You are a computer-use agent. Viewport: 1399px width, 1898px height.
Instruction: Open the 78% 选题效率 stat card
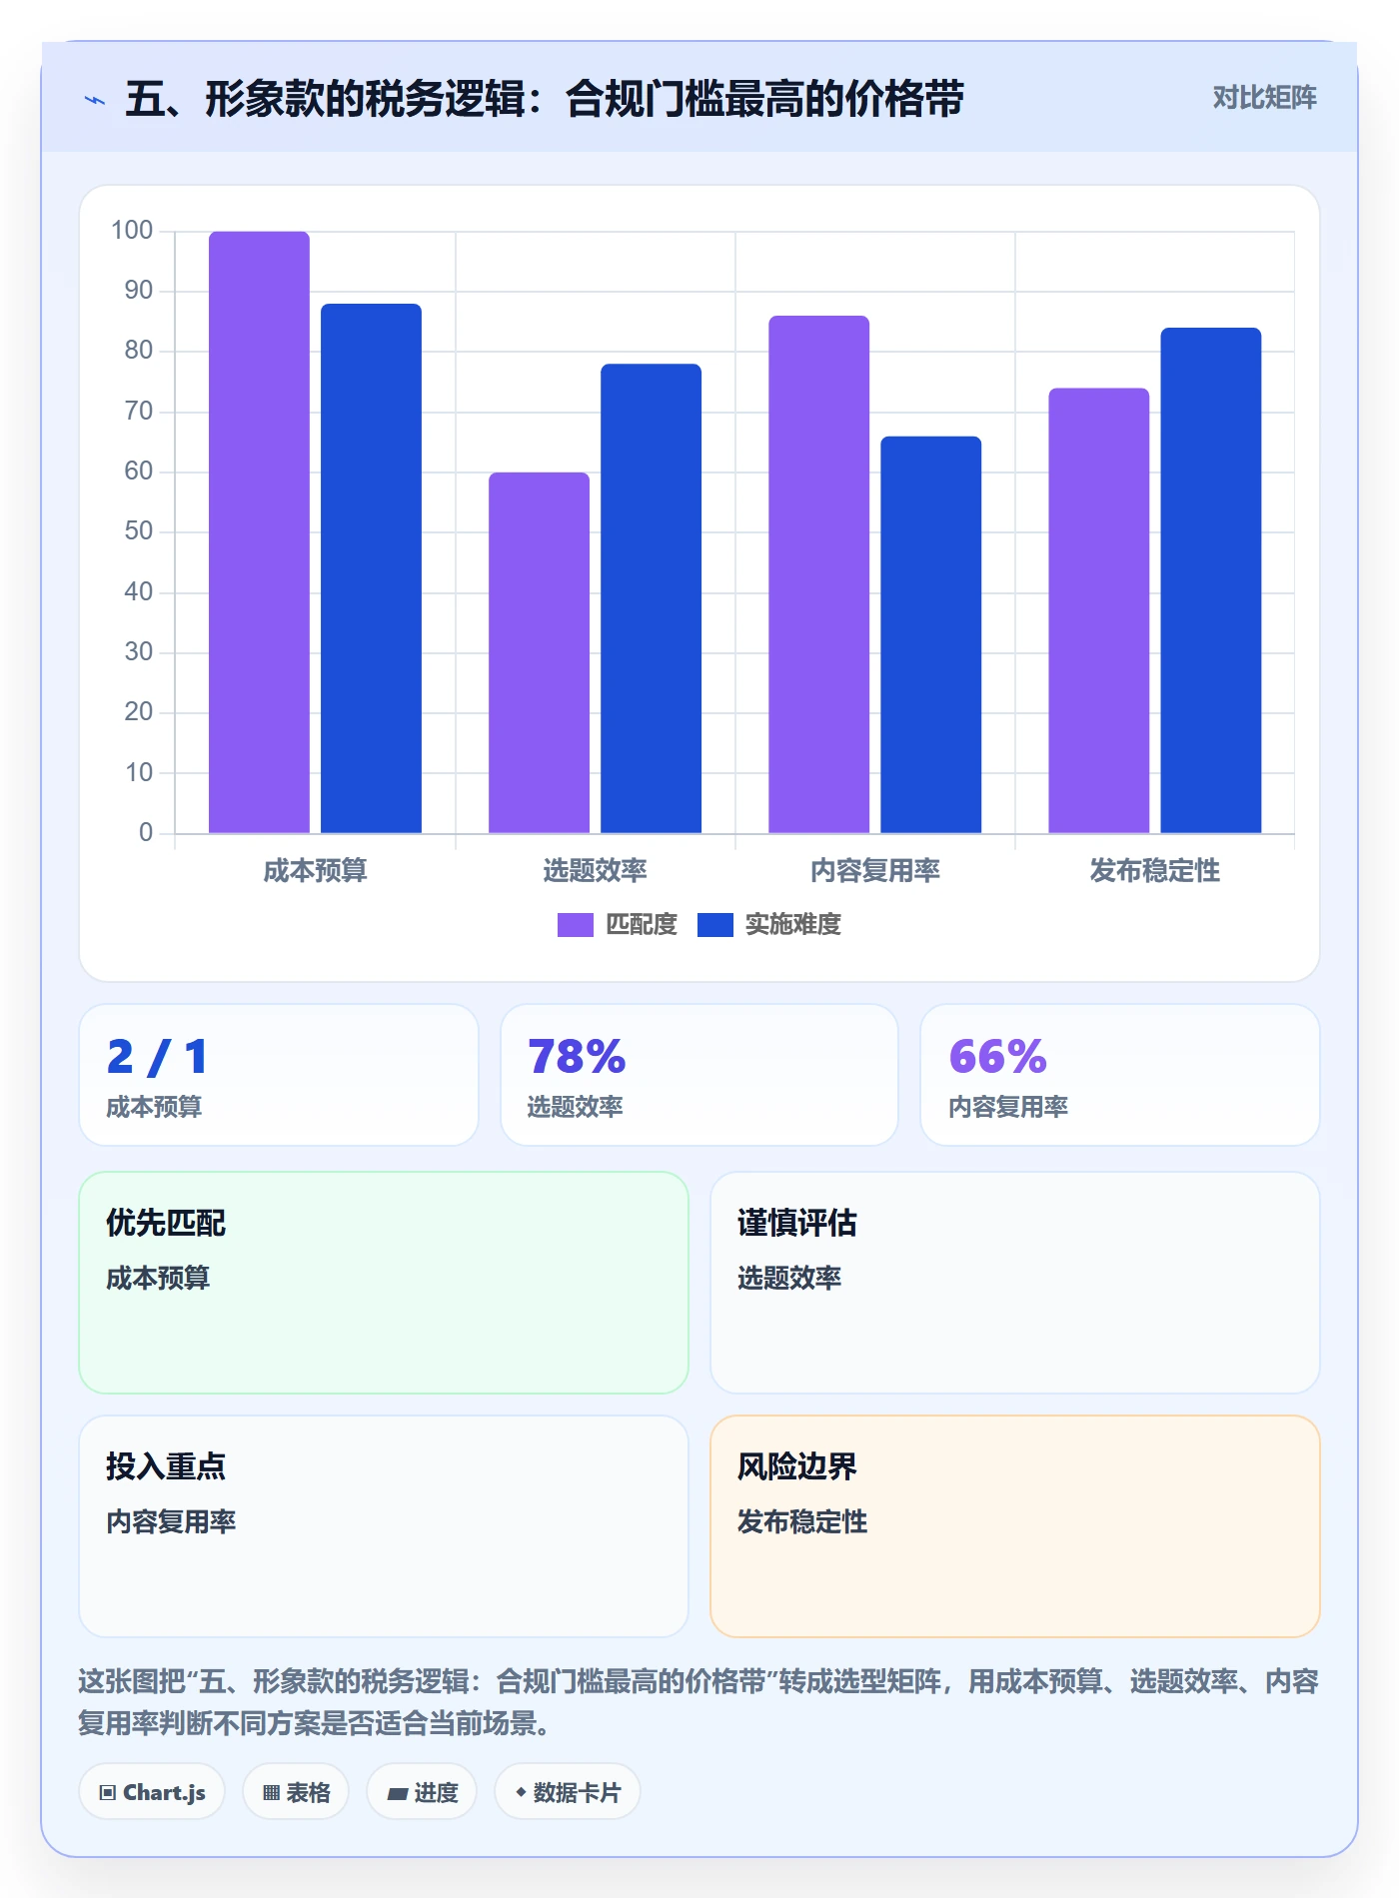(x=699, y=1075)
